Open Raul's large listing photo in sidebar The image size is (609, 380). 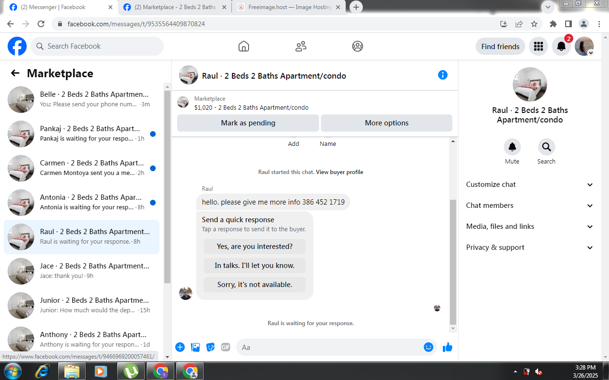tap(530, 84)
